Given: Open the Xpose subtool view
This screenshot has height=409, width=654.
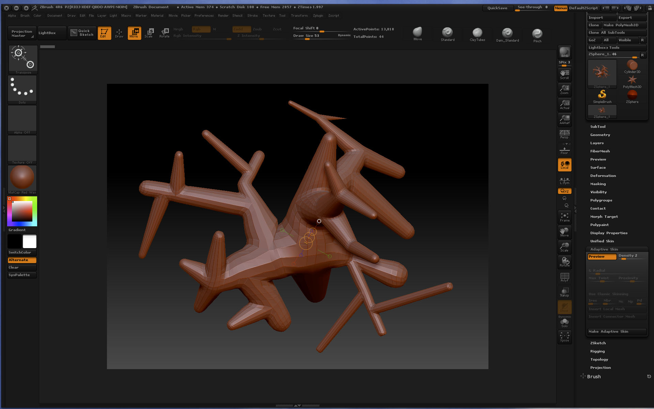Looking at the screenshot, I should coord(564,337).
